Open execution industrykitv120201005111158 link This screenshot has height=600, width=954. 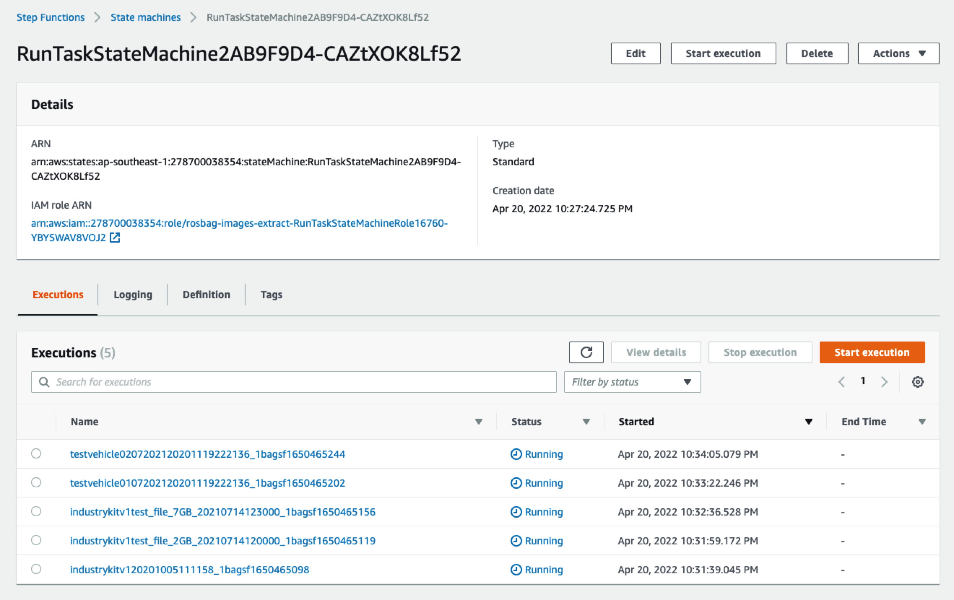coord(189,570)
